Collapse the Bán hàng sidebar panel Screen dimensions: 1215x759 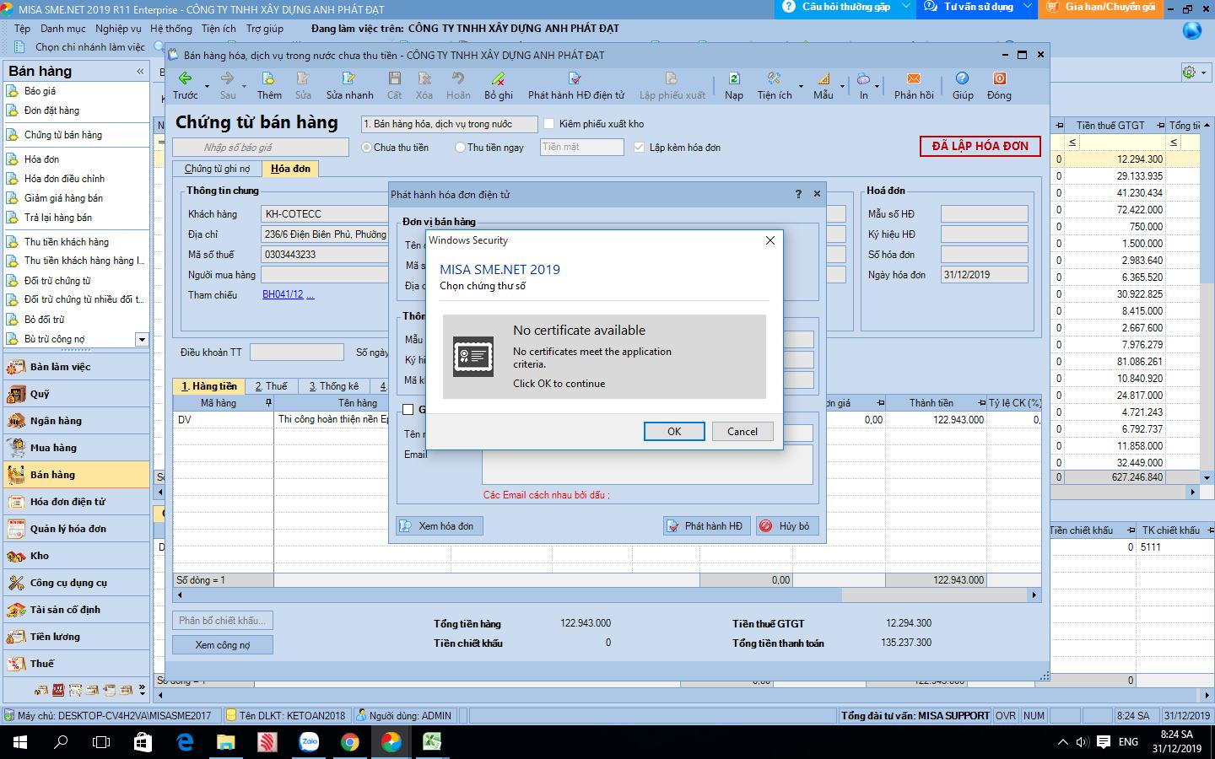(140, 72)
